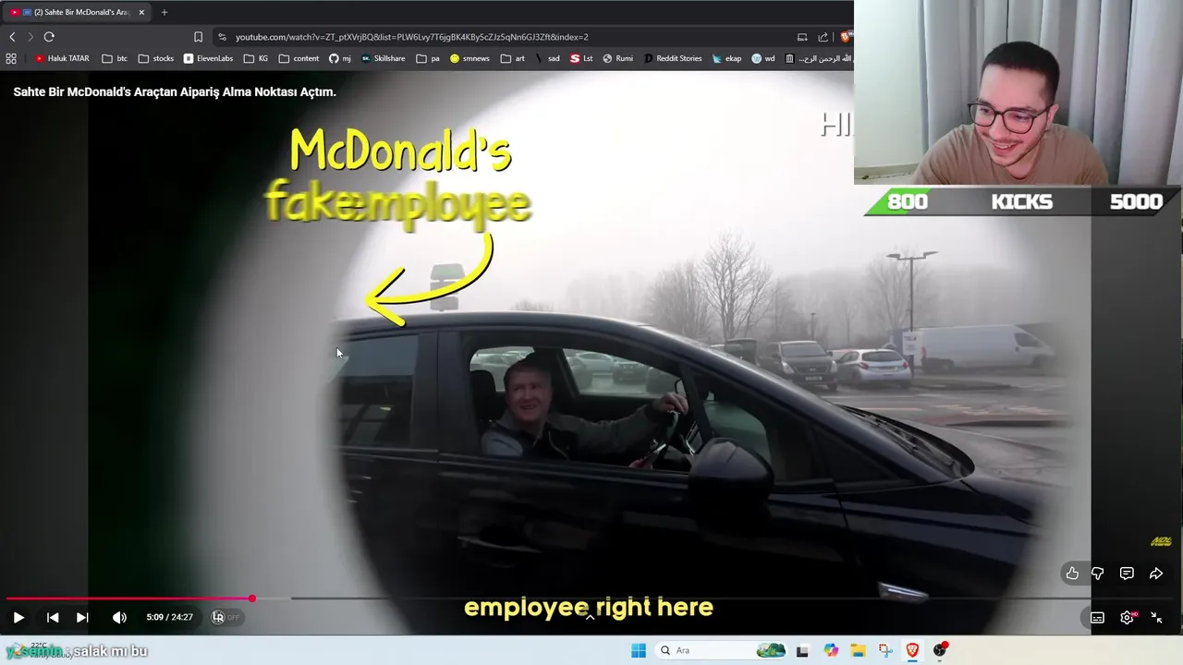Skip to next video in playlist
This screenshot has width=1183, height=665.
(82, 618)
